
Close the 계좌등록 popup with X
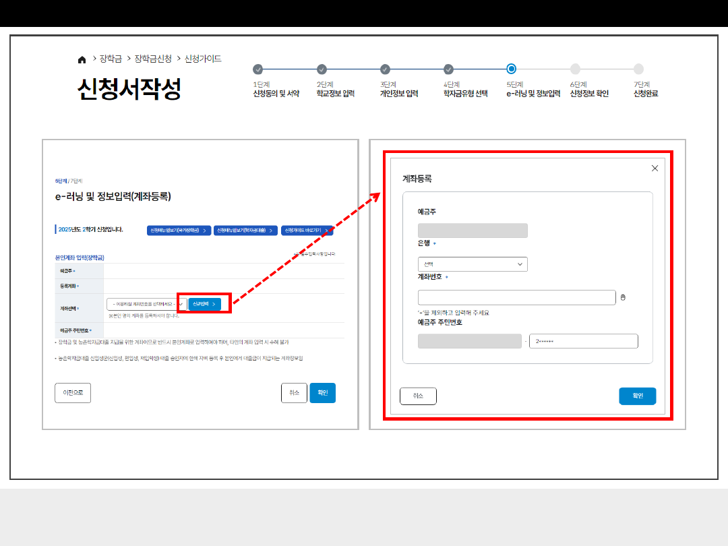pos(655,169)
